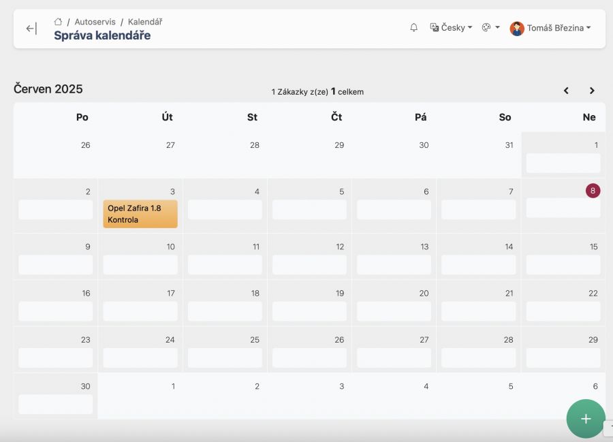Open the Česky language dropdown

[452, 27]
